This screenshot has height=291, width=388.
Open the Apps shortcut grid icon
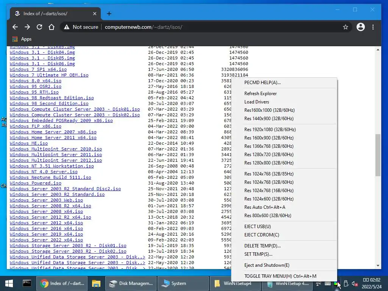point(15,39)
